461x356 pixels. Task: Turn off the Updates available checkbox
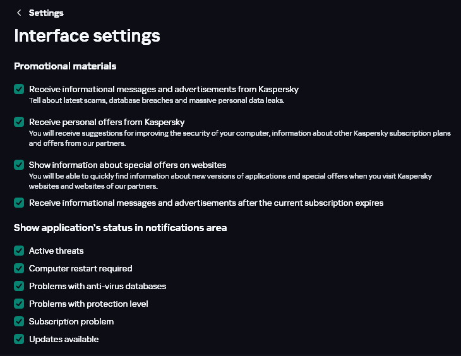(19, 339)
